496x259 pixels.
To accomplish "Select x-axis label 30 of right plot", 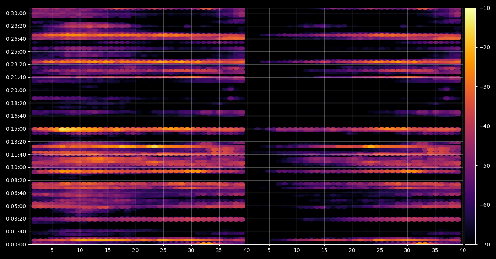I will pos(407,250).
